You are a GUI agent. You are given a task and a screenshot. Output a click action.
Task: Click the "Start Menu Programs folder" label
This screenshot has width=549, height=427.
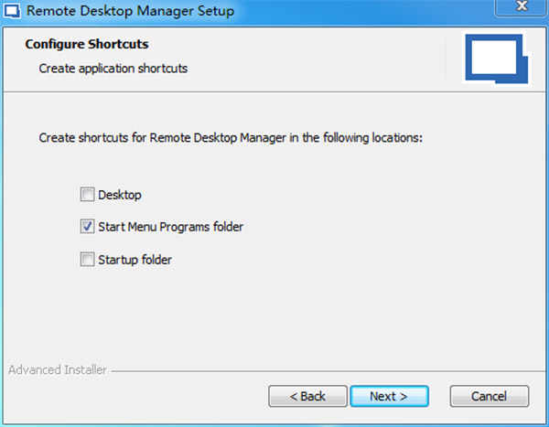[x=170, y=227]
